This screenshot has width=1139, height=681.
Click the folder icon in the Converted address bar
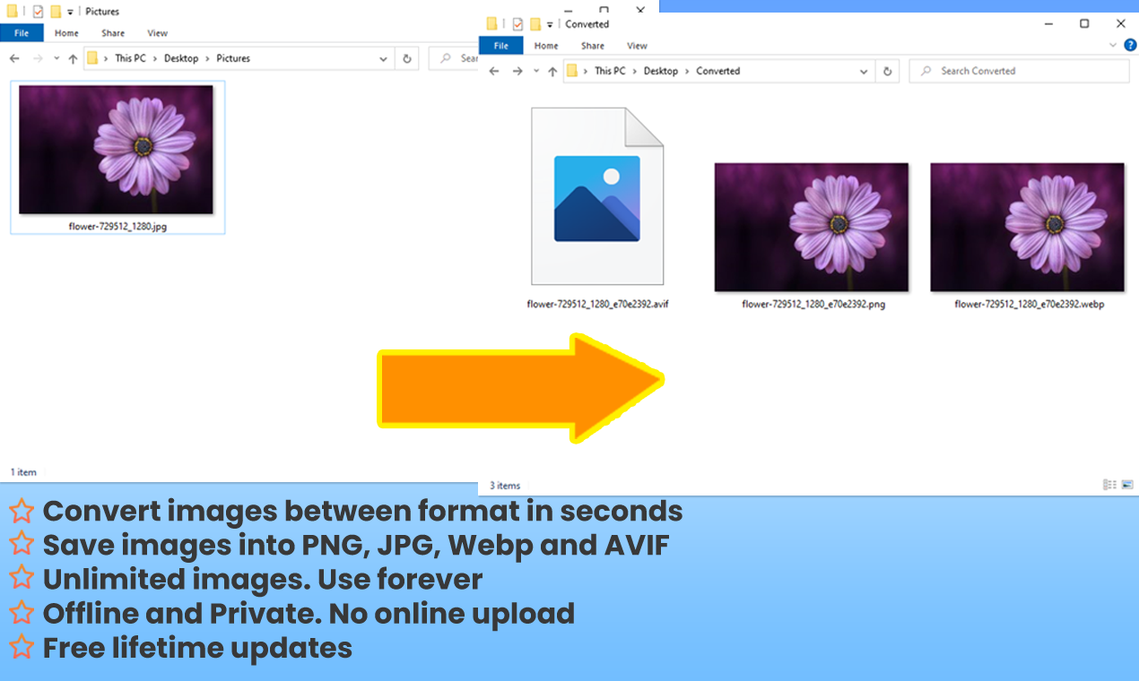[573, 71]
